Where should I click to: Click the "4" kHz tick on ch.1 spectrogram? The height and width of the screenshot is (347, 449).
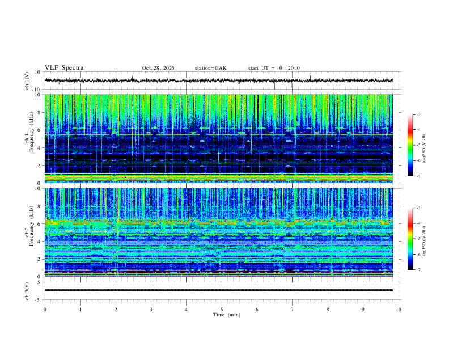pyautogui.click(x=40, y=148)
